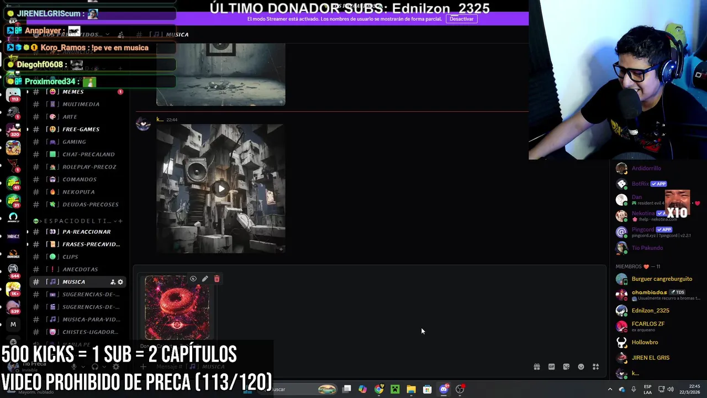This screenshot has height=398, width=707.
Task: Open the top image of broken room
Action: [x=221, y=75]
